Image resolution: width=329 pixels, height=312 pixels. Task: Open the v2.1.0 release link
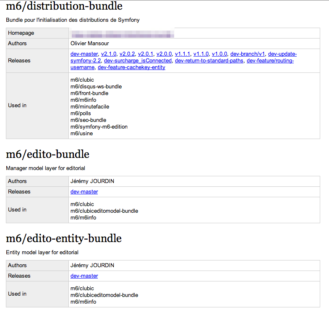[109, 54]
